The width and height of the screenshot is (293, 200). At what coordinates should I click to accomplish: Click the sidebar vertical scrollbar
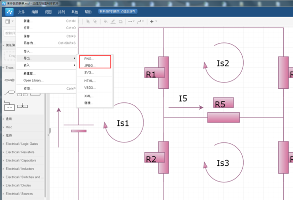coord(45,146)
